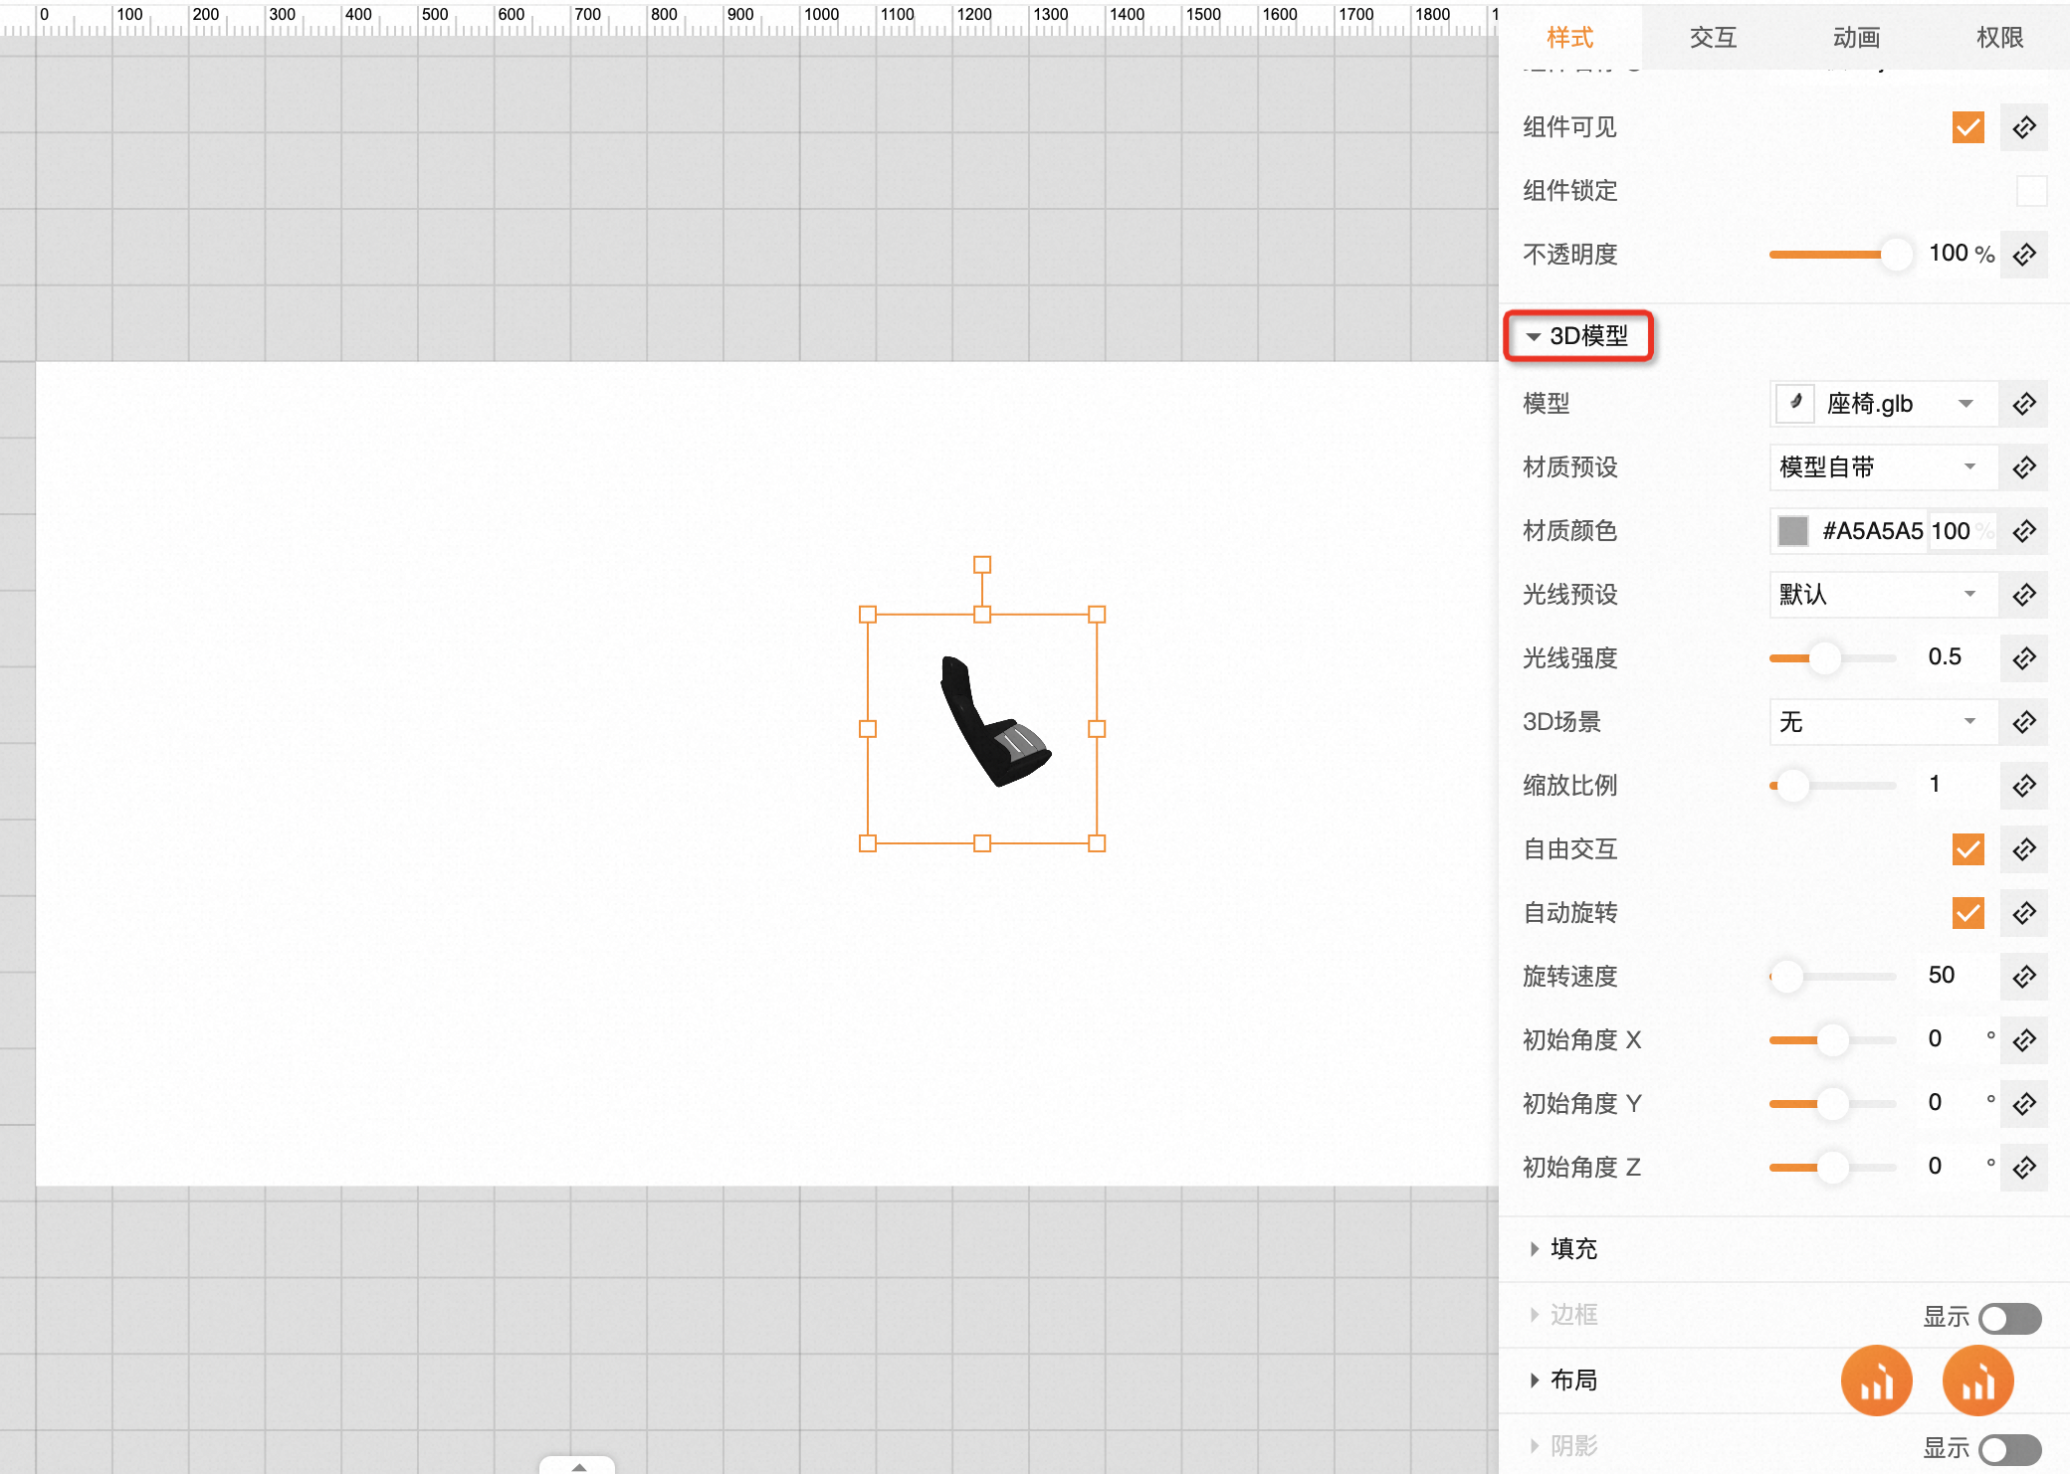Uncheck the 组件可见 checkbox
The width and height of the screenshot is (2070, 1474).
click(x=1967, y=127)
